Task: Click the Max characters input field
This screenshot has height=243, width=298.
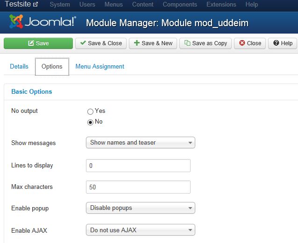Action: [138, 187]
